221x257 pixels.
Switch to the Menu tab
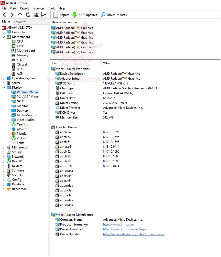(6, 22)
